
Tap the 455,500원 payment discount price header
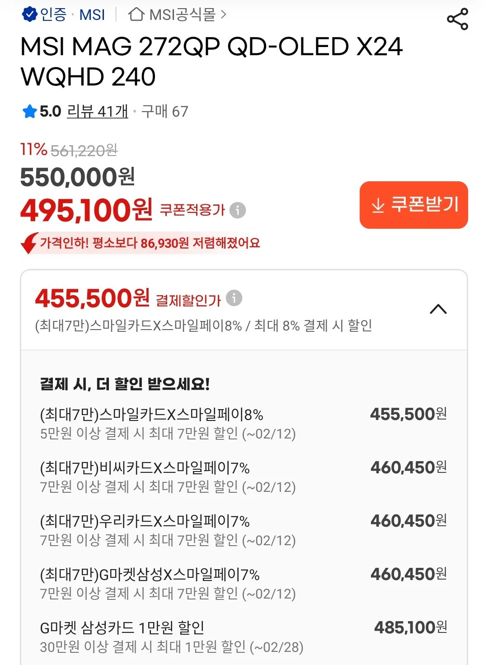click(92, 298)
